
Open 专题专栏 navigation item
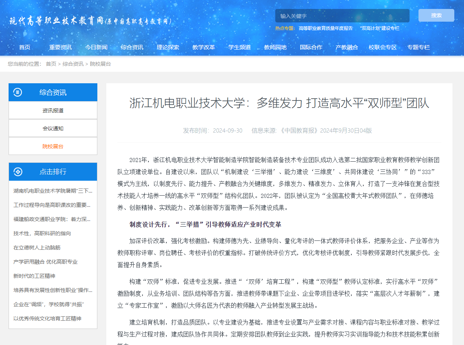(418, 47)
